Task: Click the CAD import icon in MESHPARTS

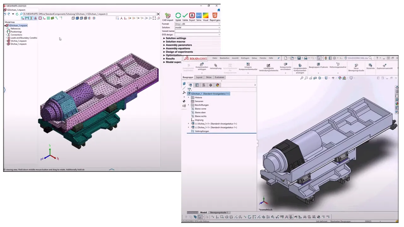Action: point(168,16)
